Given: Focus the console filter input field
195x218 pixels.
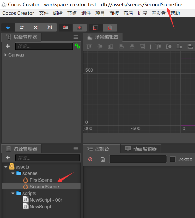Looking at the screenshot, I should point(138,159).
